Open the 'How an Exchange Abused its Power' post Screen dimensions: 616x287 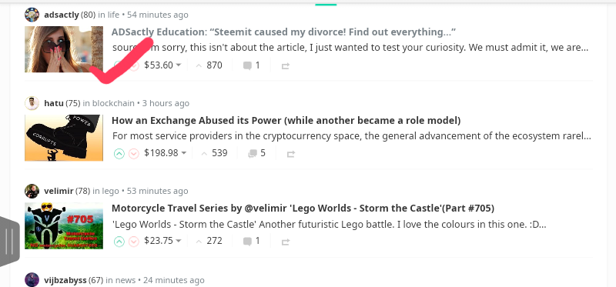tap(286, 121)
